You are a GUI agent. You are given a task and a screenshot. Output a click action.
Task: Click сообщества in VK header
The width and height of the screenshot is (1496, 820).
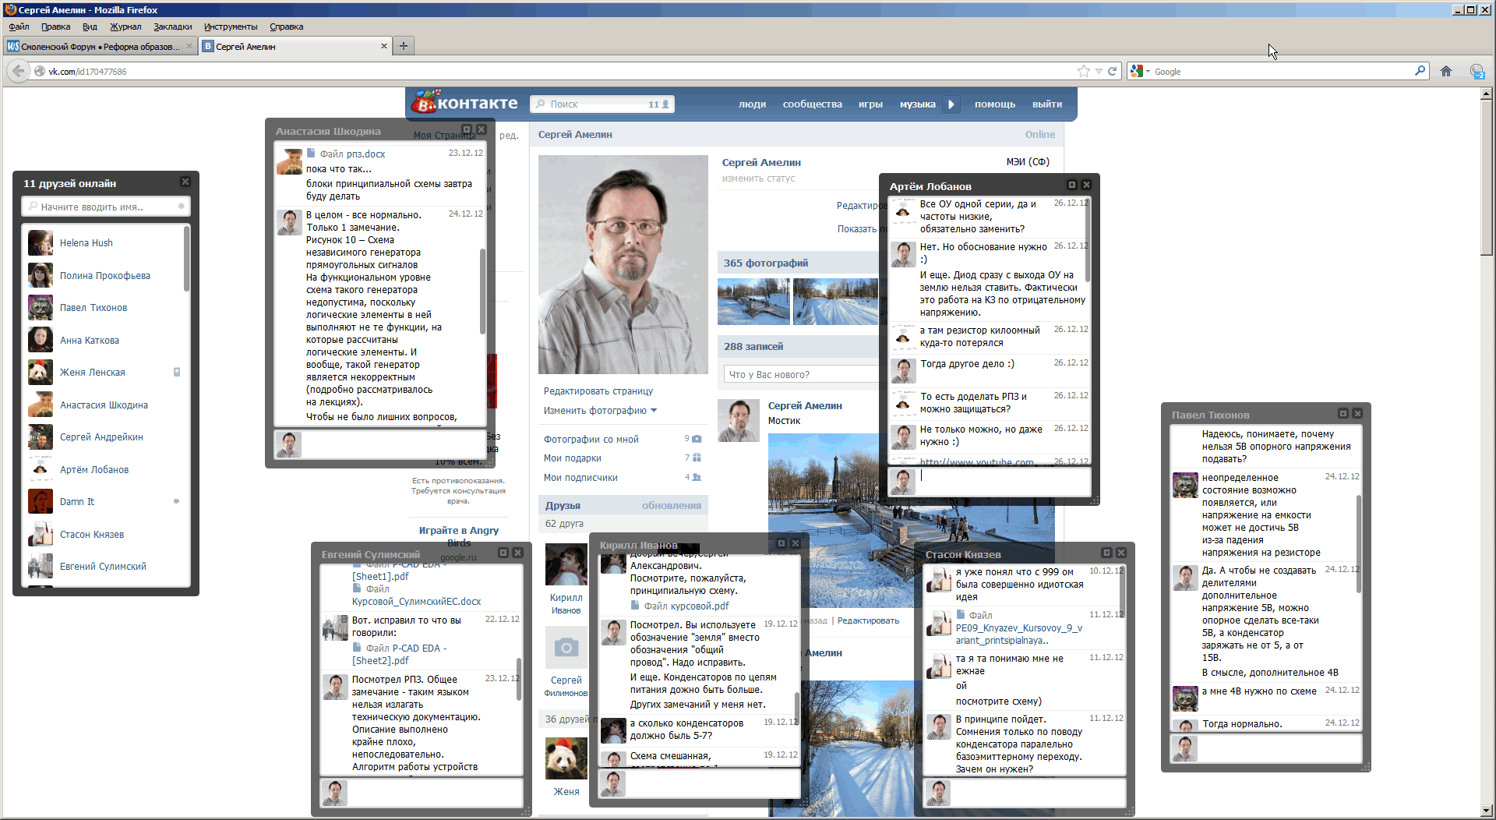[x=812, y=104]
